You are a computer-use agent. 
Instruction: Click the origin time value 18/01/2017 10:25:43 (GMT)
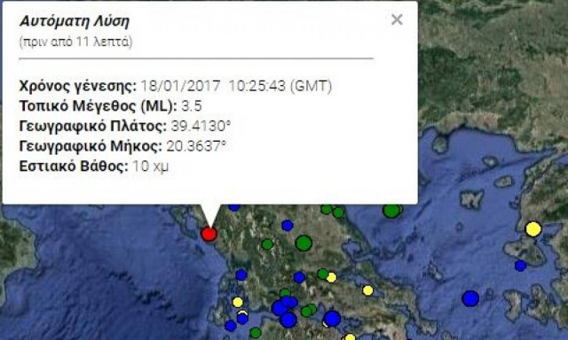pos(236,86)
